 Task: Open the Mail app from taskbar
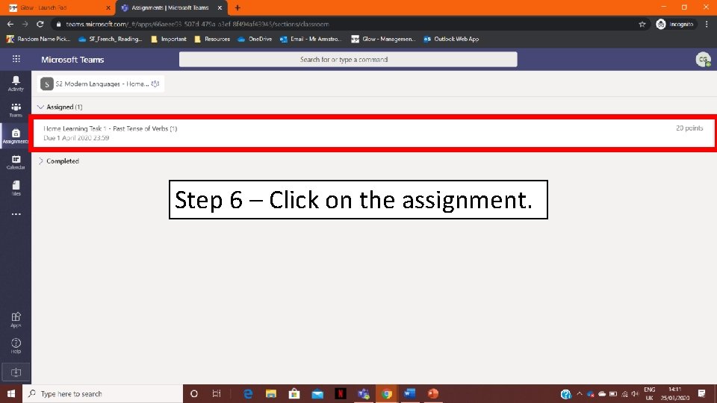tap(317, 393)
